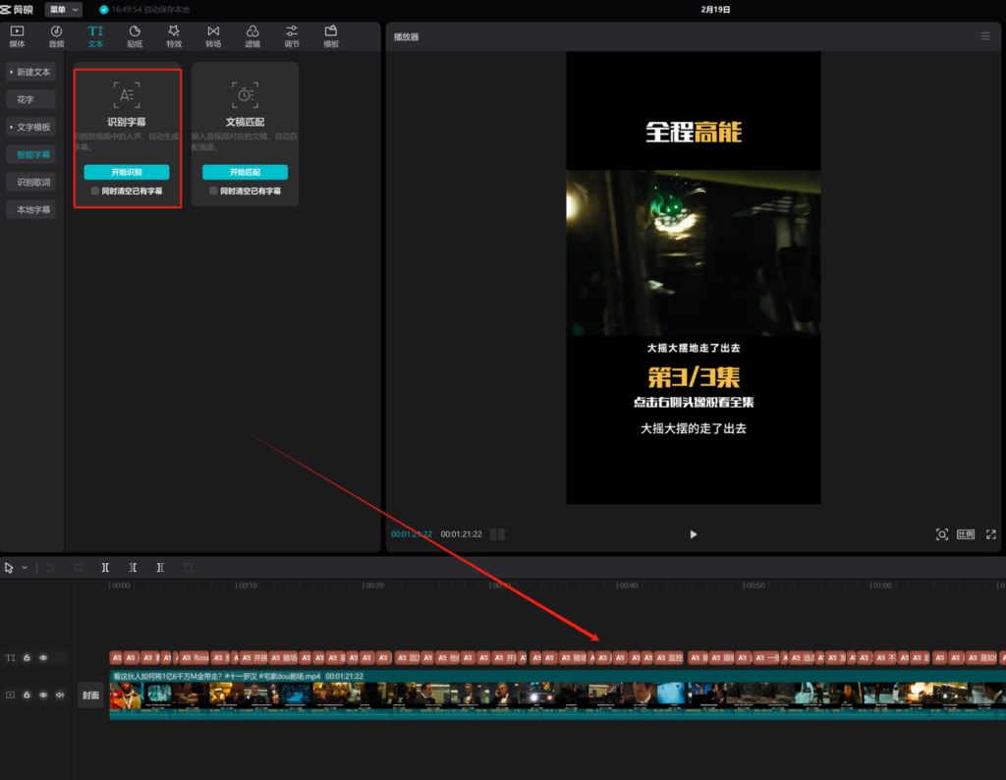Open the 特效 effects panel
The width and height of the screenshot is (1006, 780).
click(x=174, y=36)
